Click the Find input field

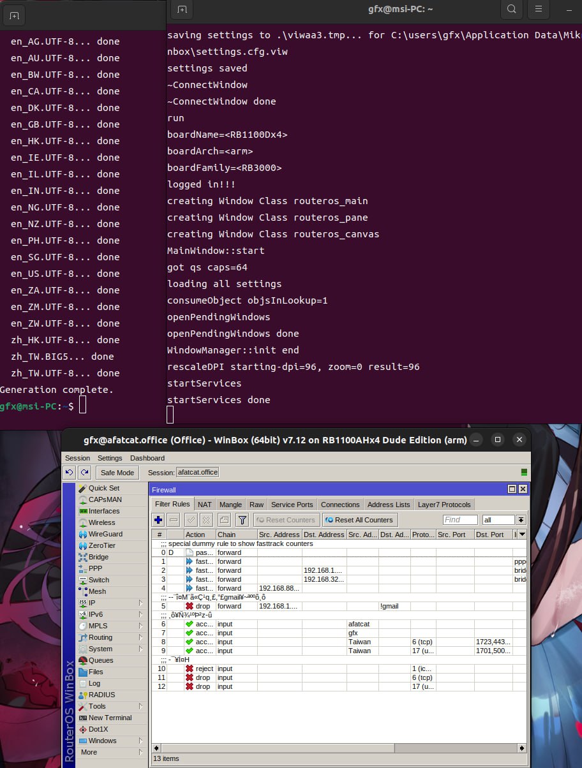[460, 520]
